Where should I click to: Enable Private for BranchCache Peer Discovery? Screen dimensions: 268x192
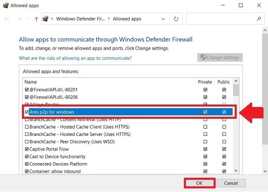pos(205,142)
